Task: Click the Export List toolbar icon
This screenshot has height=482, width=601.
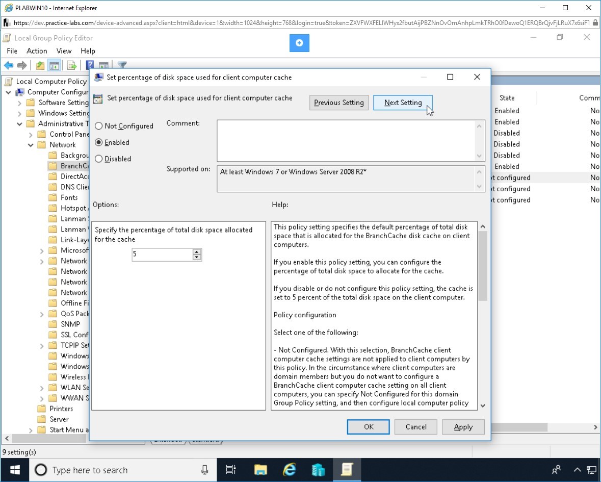Action: click(x=72, y=66)
